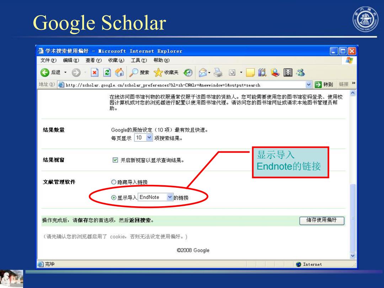Viewport: 384px width, 288px height.
Task: Open the Favorites star (收藏夹) button
Action: tap(166, 72)
